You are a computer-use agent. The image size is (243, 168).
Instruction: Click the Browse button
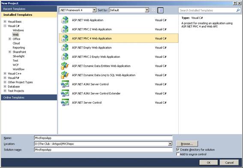click(x=187, y=144)
